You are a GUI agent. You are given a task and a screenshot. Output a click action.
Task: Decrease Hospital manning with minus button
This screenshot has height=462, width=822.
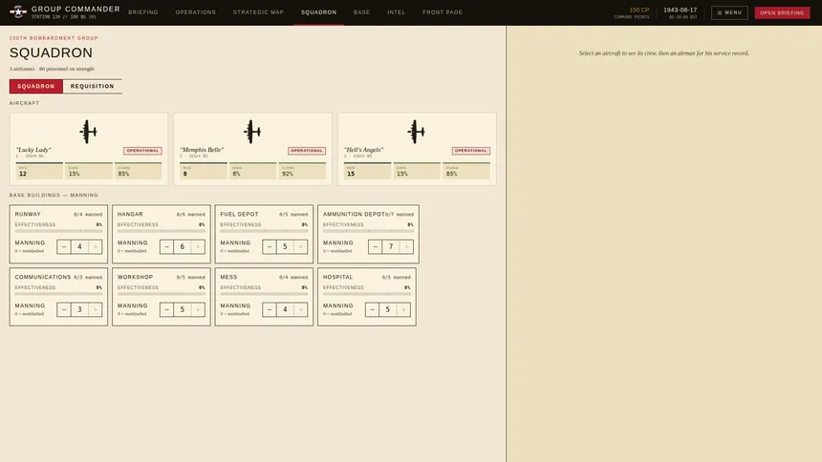[372, 309]
